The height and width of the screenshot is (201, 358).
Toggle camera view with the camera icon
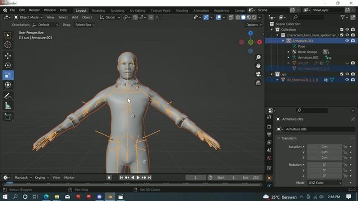pyautogui.click(x=258, y=74)
